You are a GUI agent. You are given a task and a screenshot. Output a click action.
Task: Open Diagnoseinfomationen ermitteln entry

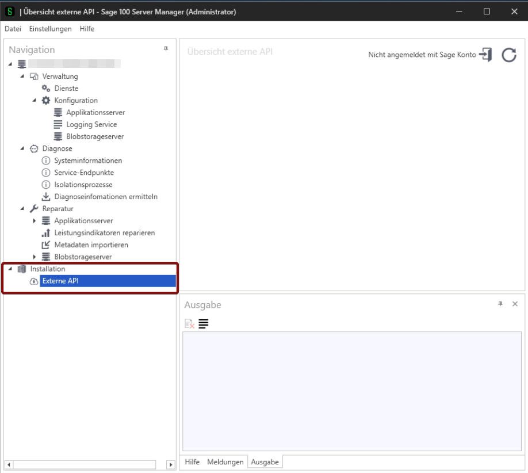(x=106, y=196)
